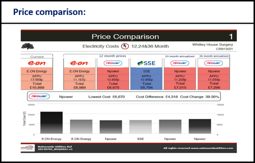Image resolution: width=255 pixels, height=163 pixels.
Task: Click the SSE logo
Action: (x=146, y=63)
